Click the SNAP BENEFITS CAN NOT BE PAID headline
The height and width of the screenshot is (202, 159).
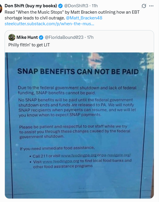click(78, 72)
